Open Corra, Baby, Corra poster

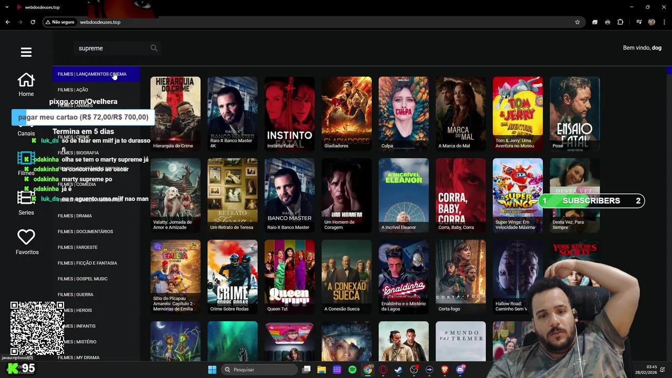point(460,195)
